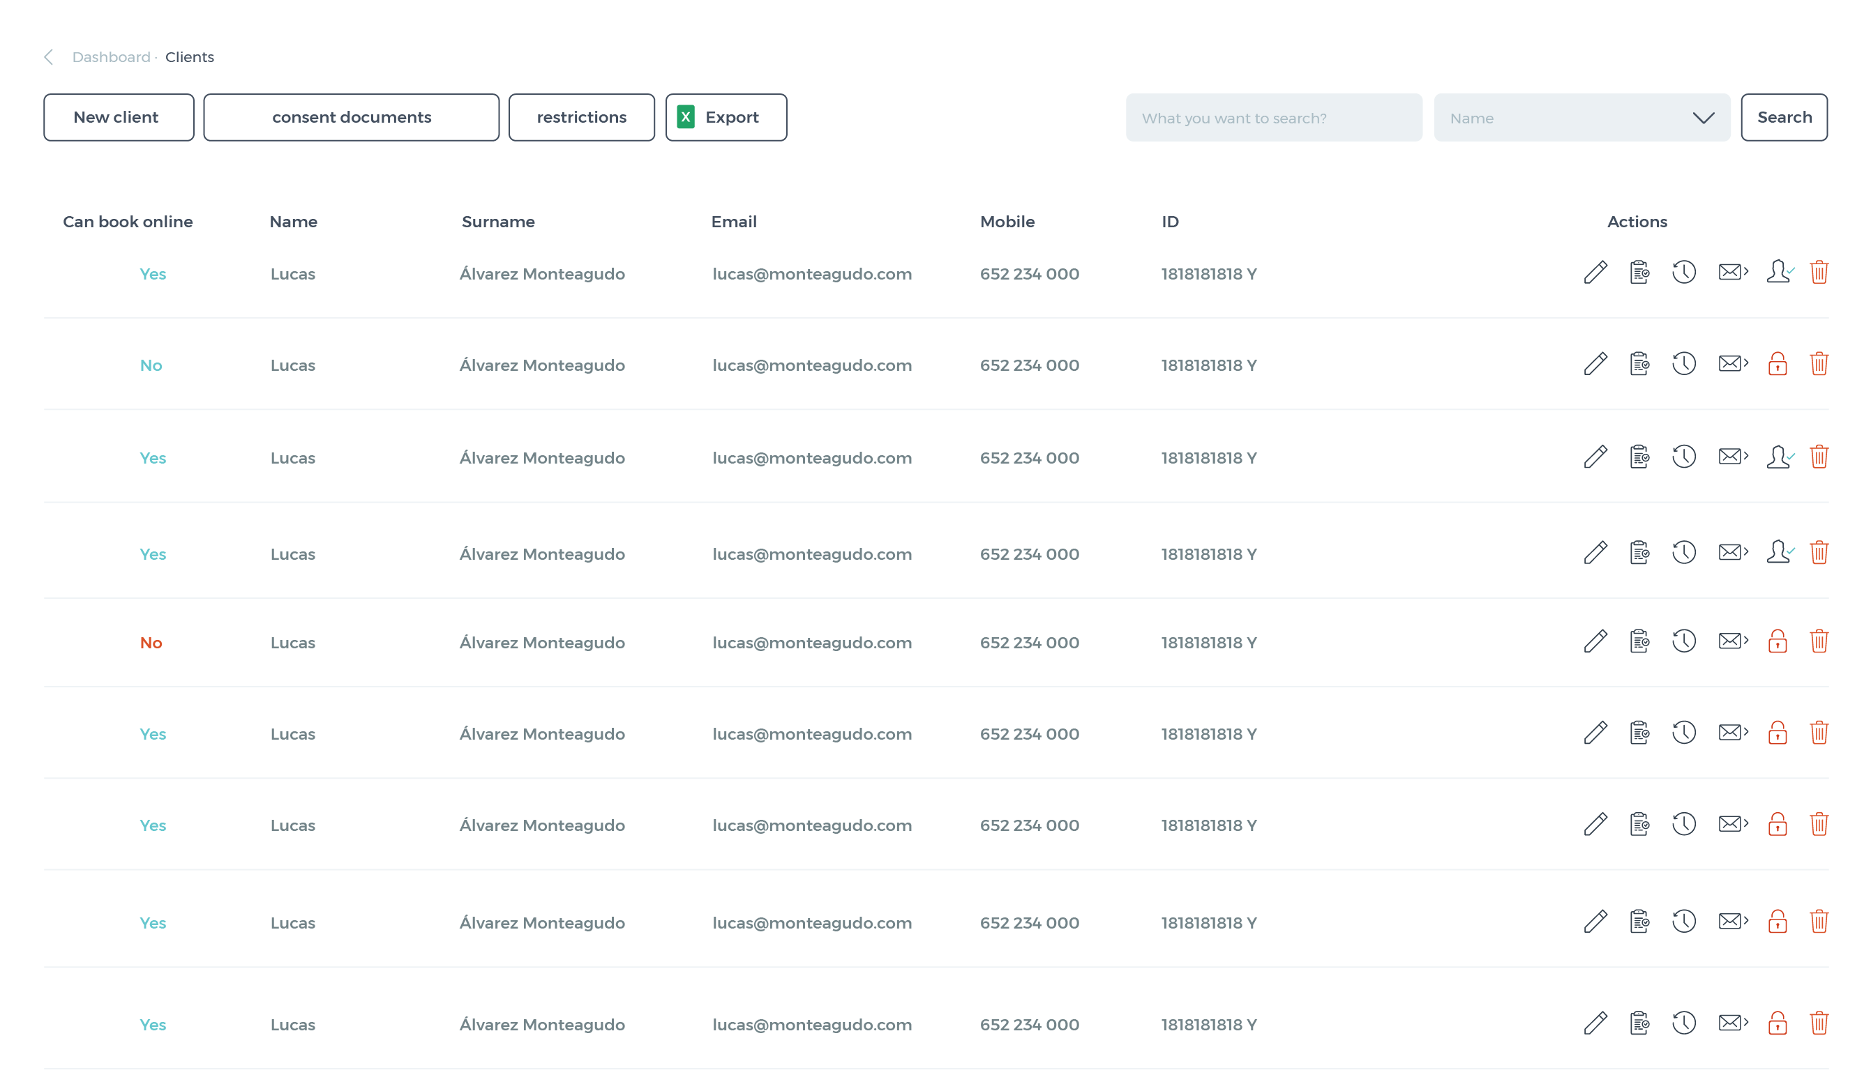
Task: Click the Export to Excel button
Action: (723, 117)
